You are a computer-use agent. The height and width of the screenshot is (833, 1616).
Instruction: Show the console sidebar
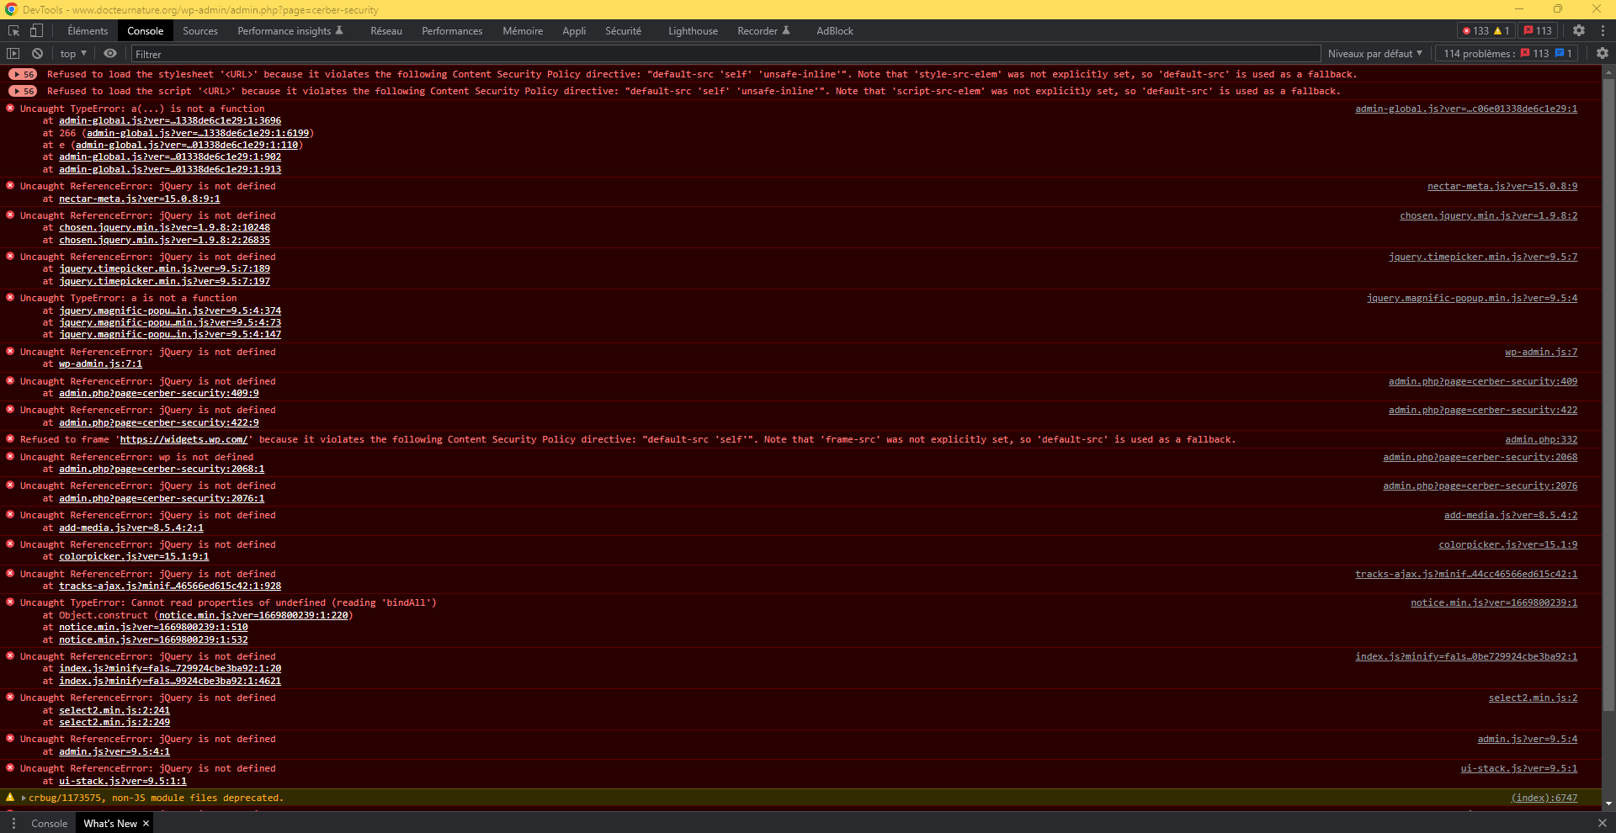coord(13,52)
